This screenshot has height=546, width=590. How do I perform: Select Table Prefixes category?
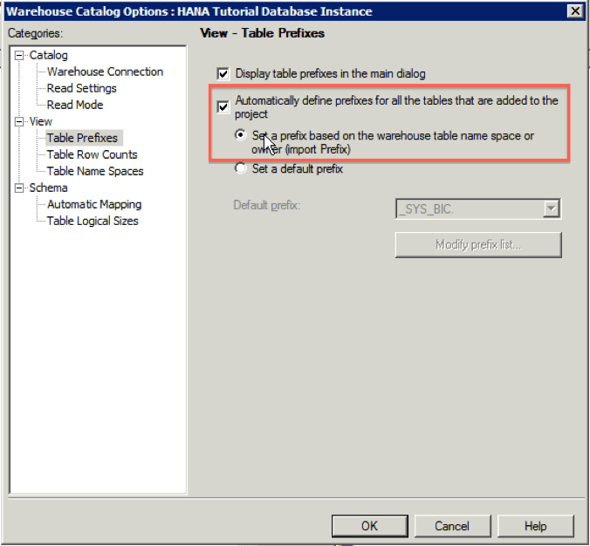point(82,138)
